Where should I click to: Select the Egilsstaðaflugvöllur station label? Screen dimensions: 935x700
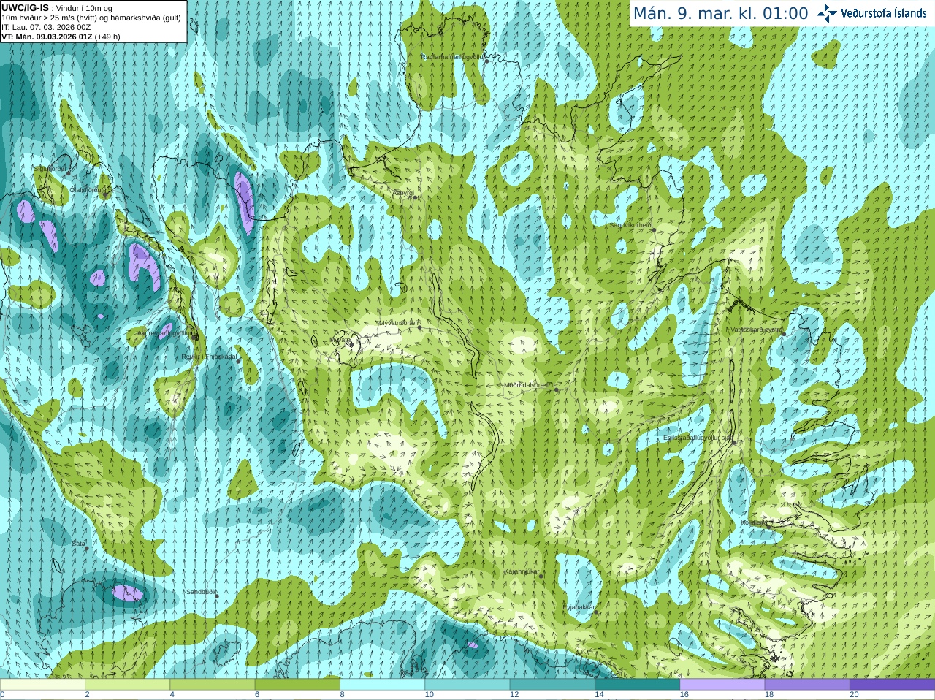697,438
